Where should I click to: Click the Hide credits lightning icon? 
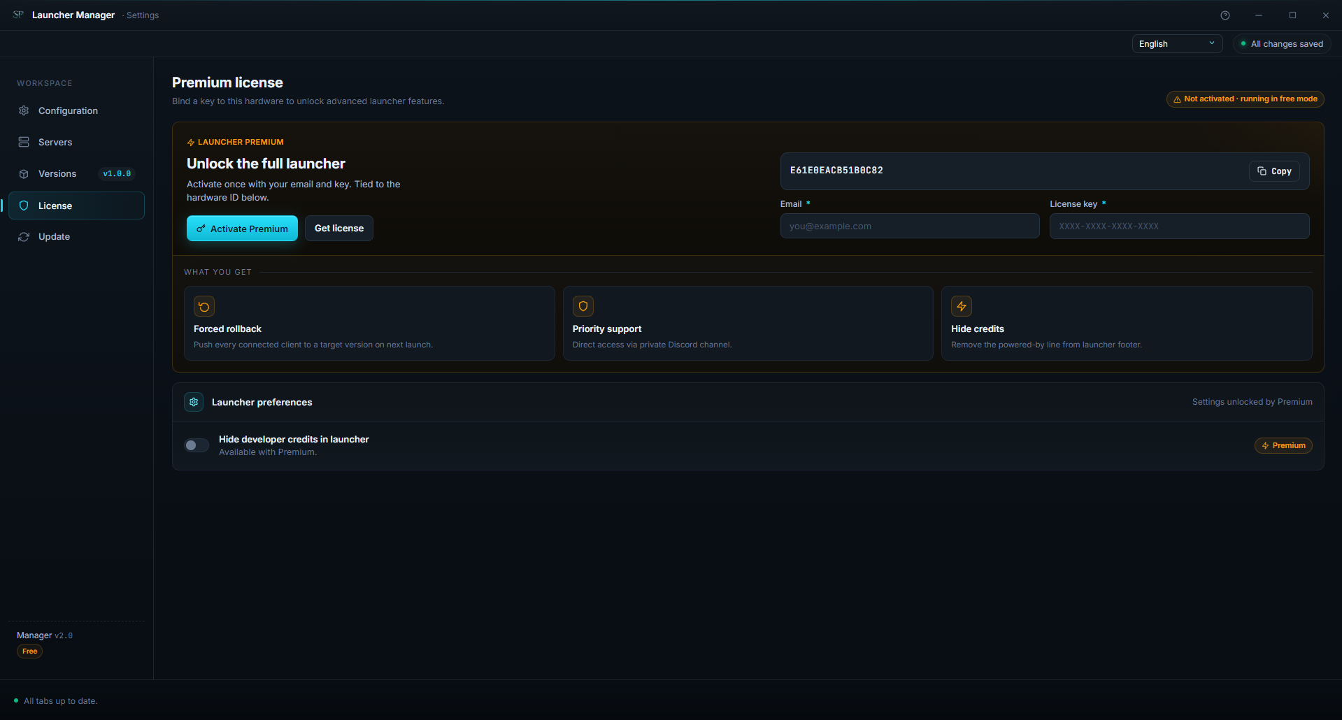[x=962, y=306]
